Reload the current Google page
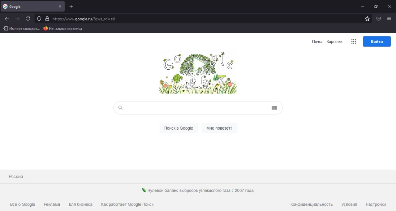This screenshot has width=396, height=211. click(28, 19)
